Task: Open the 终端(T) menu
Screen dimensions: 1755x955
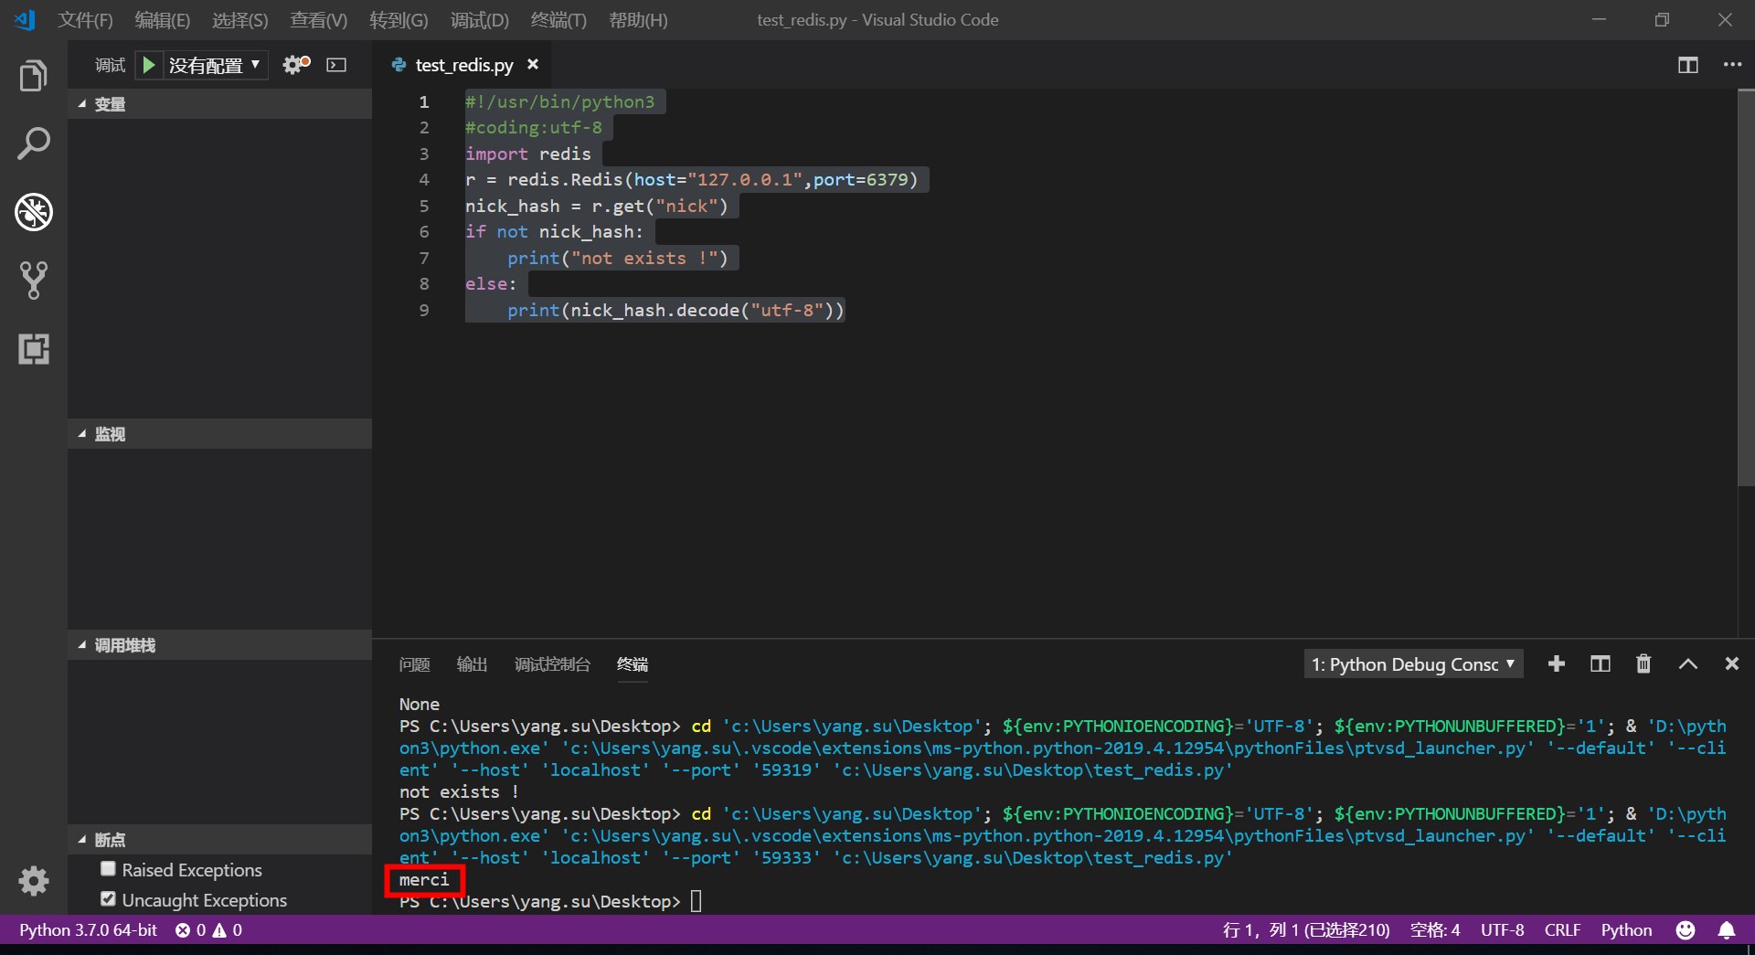Action: point(558,19)
